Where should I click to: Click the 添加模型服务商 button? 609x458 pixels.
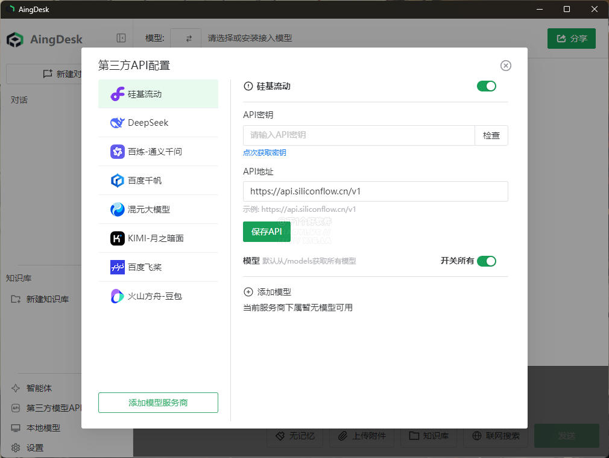point(158,403)
